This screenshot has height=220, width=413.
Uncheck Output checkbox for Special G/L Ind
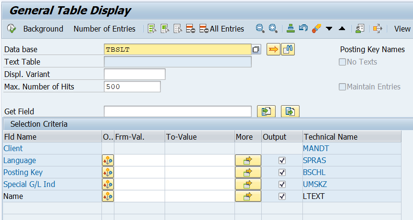point(282,184)
